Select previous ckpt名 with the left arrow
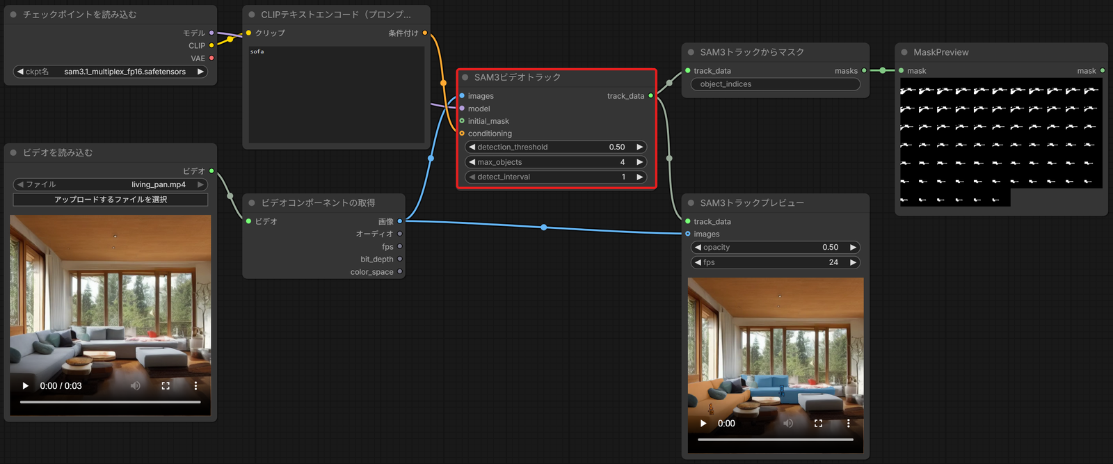 coord(20,72)
